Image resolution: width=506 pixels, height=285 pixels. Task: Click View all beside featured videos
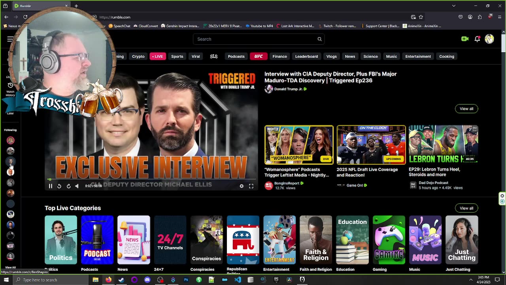pyautogui.click(x=466, y=109)
